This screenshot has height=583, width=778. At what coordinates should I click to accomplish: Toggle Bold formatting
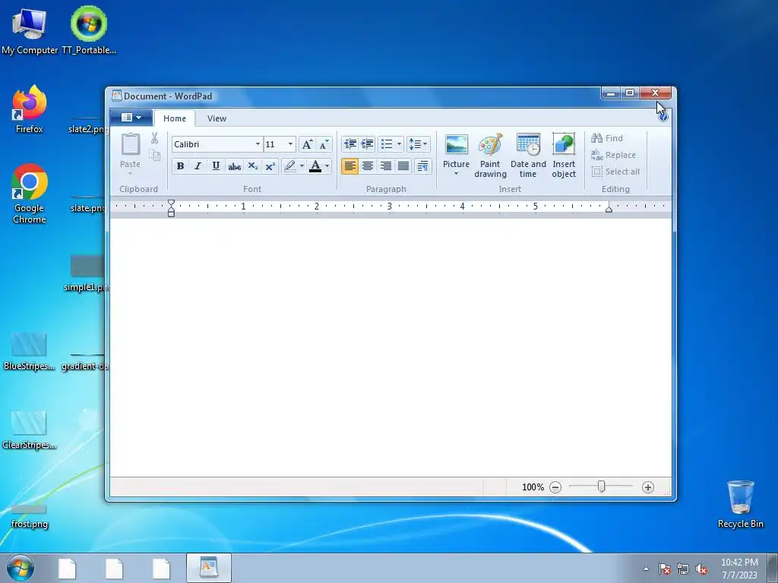pyautogui.click(x=181, y=166)
